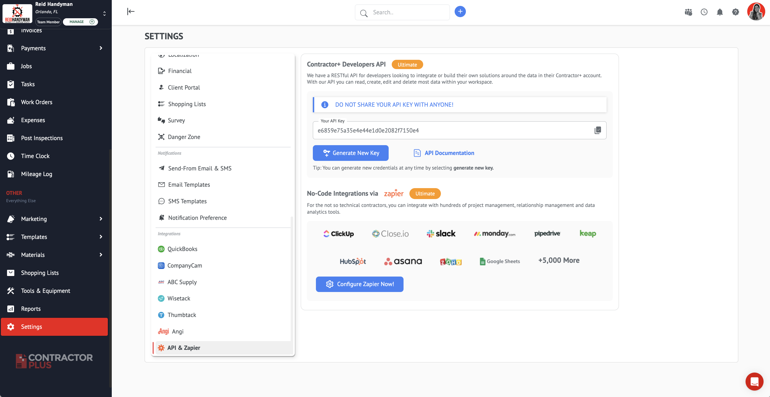This screenshot has height=397, width=770.
Task: Open the clock history icon
Action: [704, 12]
